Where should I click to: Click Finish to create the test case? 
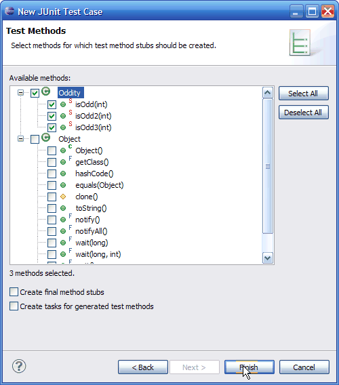pyautogui.click(x=249, y=367)
